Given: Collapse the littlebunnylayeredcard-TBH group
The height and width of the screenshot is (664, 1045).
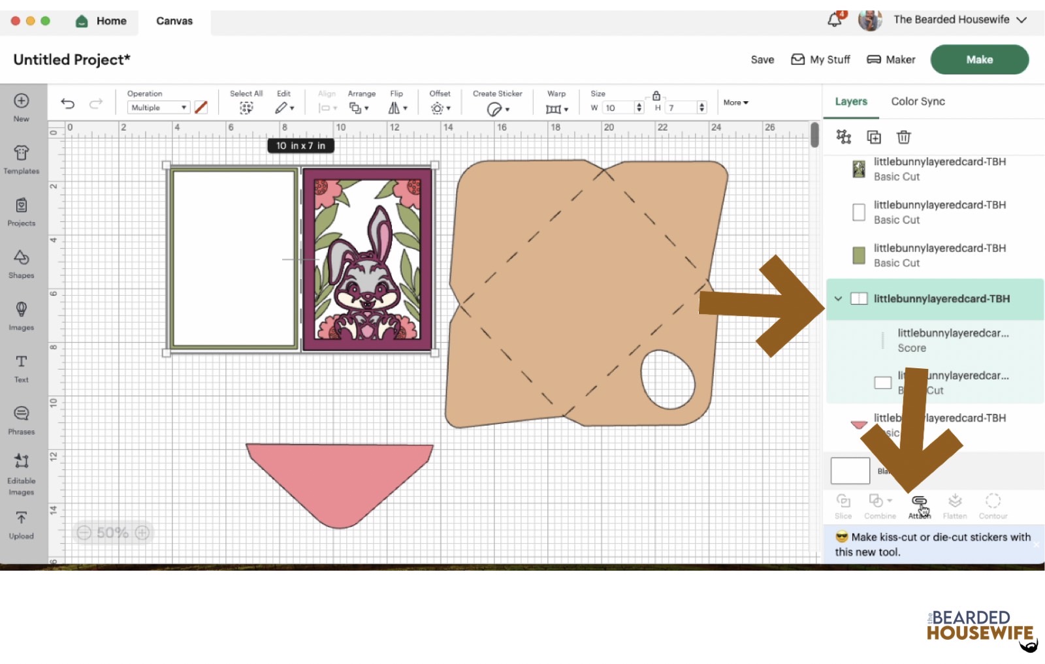Looking at the screenshot, I should [838, 299].
